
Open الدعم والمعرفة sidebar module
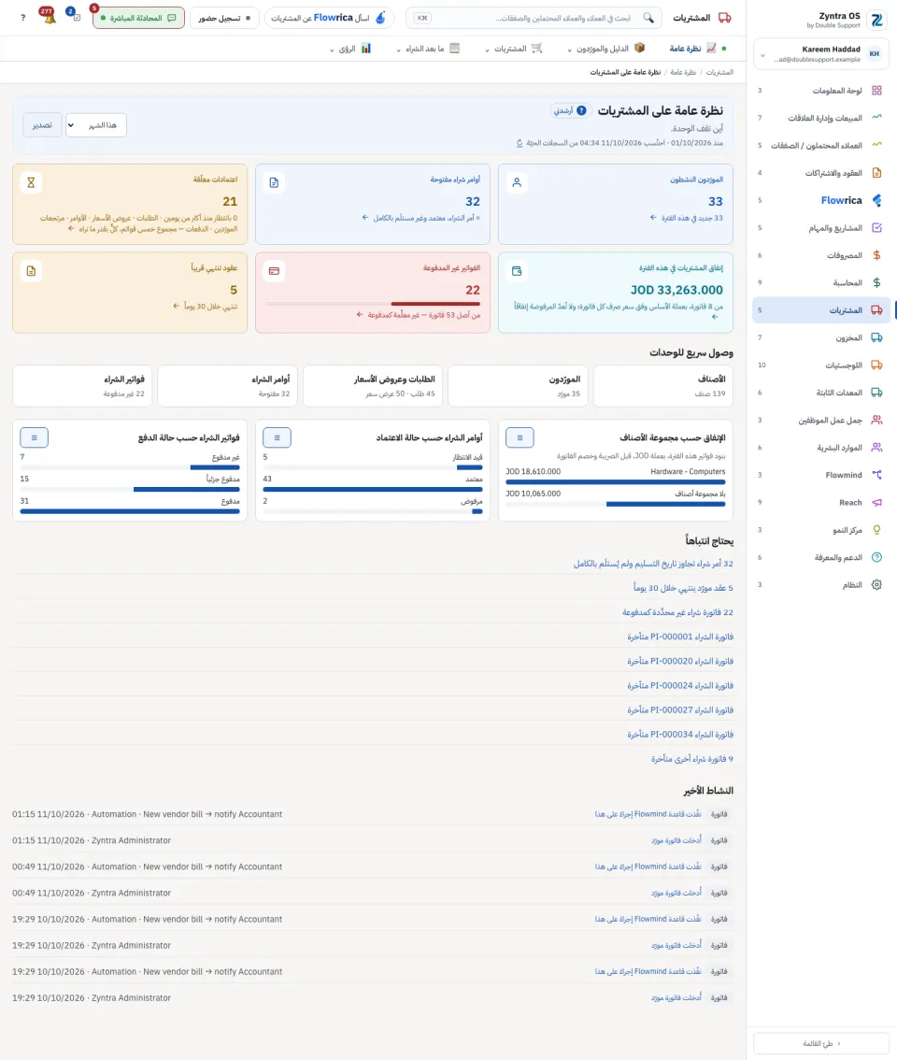tap(820, 558)
